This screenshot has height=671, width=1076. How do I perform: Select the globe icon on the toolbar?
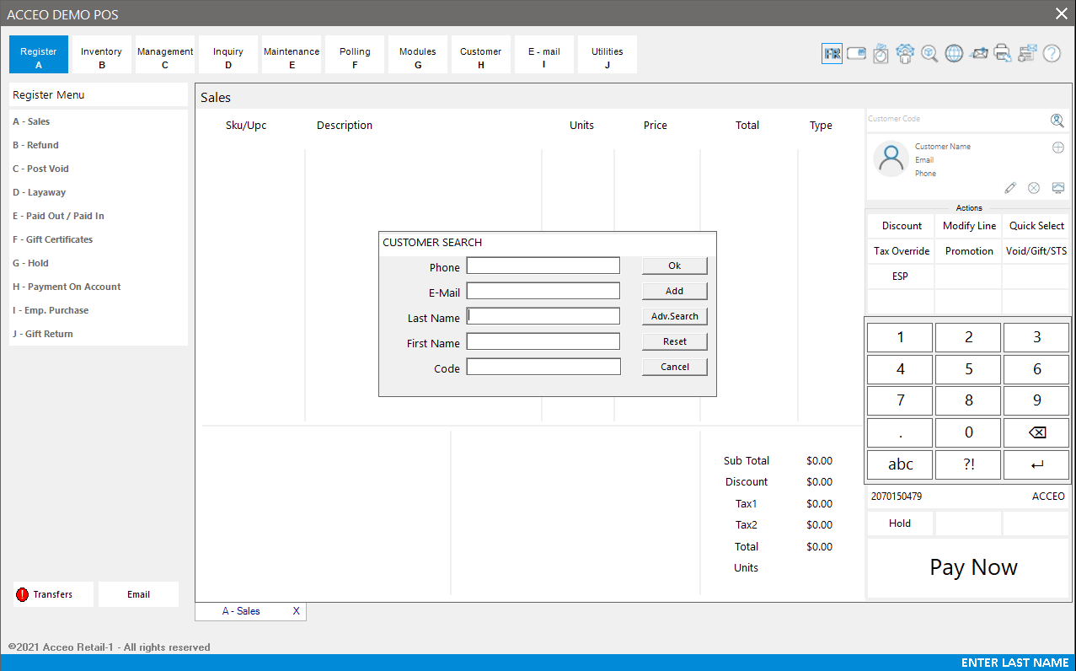click(x=954, y=52)
